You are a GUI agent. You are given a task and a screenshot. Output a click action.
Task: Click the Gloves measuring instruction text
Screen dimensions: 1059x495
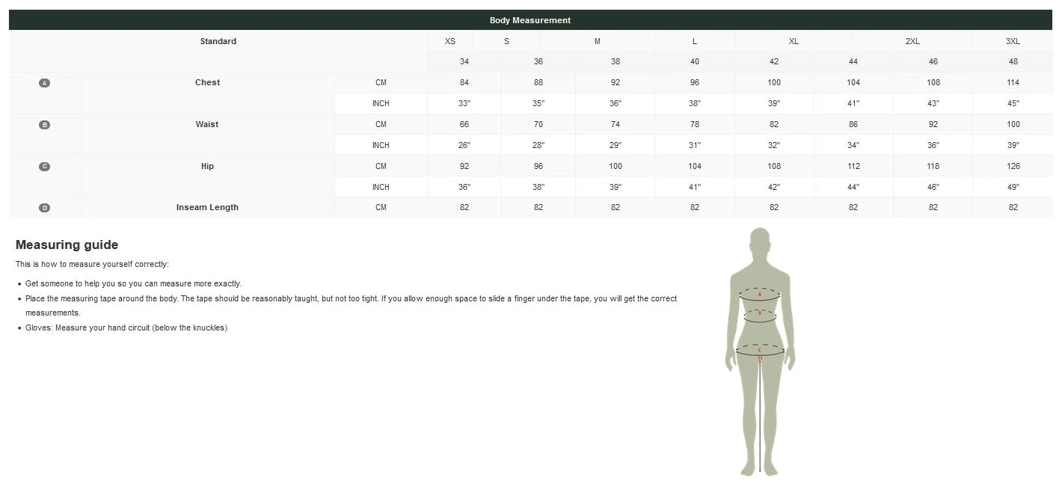click(x=126, y=328)
